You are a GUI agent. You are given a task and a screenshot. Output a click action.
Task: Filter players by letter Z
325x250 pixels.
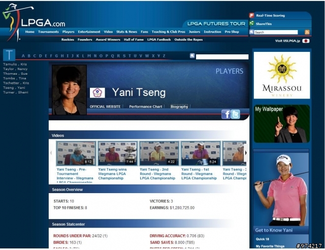tap(164, 56)
